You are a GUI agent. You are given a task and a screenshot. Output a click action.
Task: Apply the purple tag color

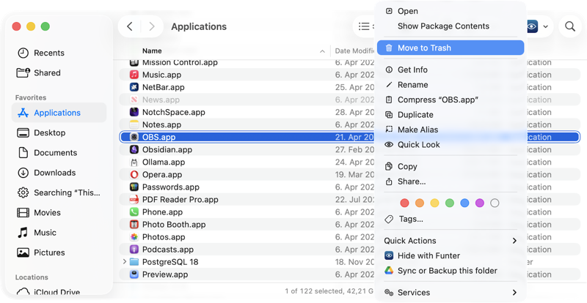(x=480, y=203)
